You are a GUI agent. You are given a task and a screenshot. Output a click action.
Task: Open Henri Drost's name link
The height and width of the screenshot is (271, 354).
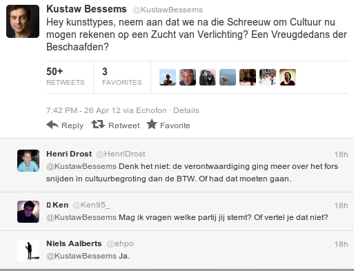tap(69, 154)
